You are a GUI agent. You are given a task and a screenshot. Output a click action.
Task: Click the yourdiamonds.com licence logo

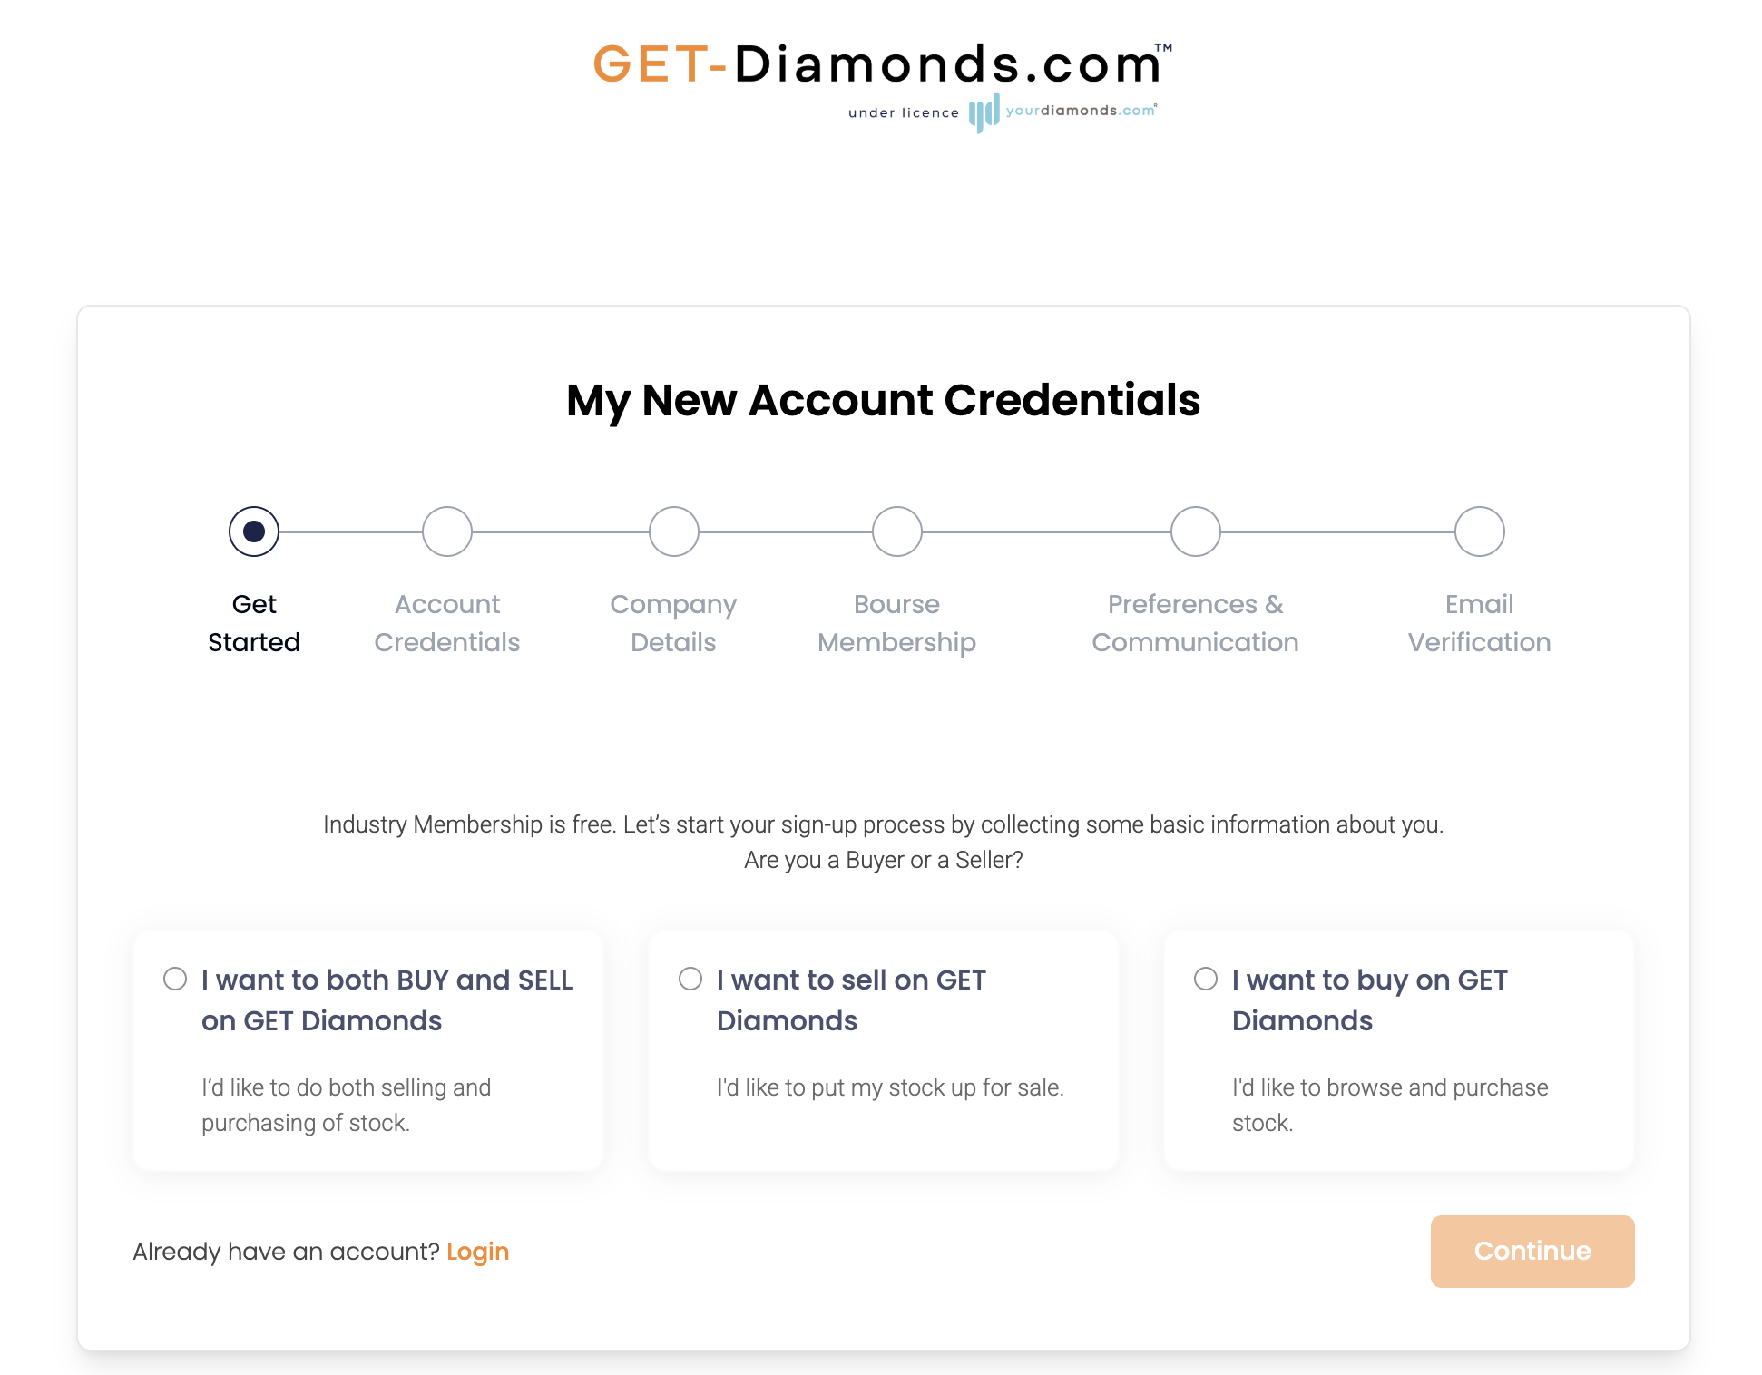pyautogui.click(x=1062, y=112)
